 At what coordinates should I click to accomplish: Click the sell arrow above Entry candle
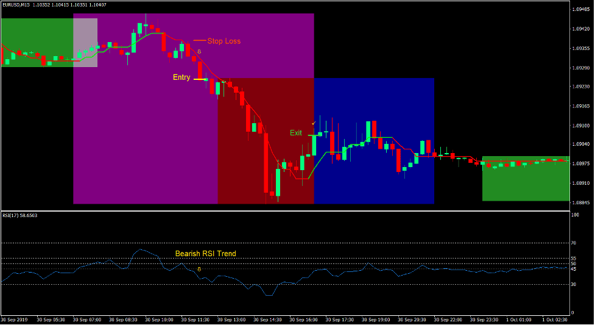199,52
